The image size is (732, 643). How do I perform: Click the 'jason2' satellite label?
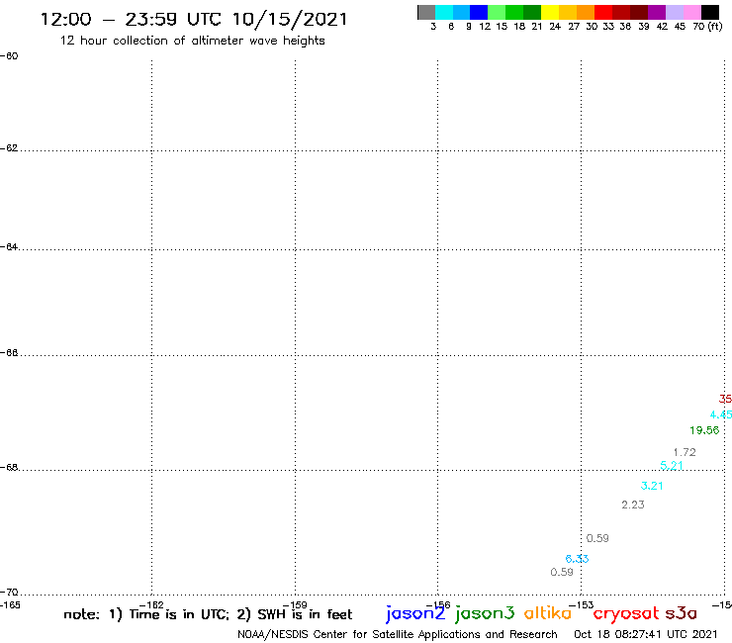click(415, 613)
